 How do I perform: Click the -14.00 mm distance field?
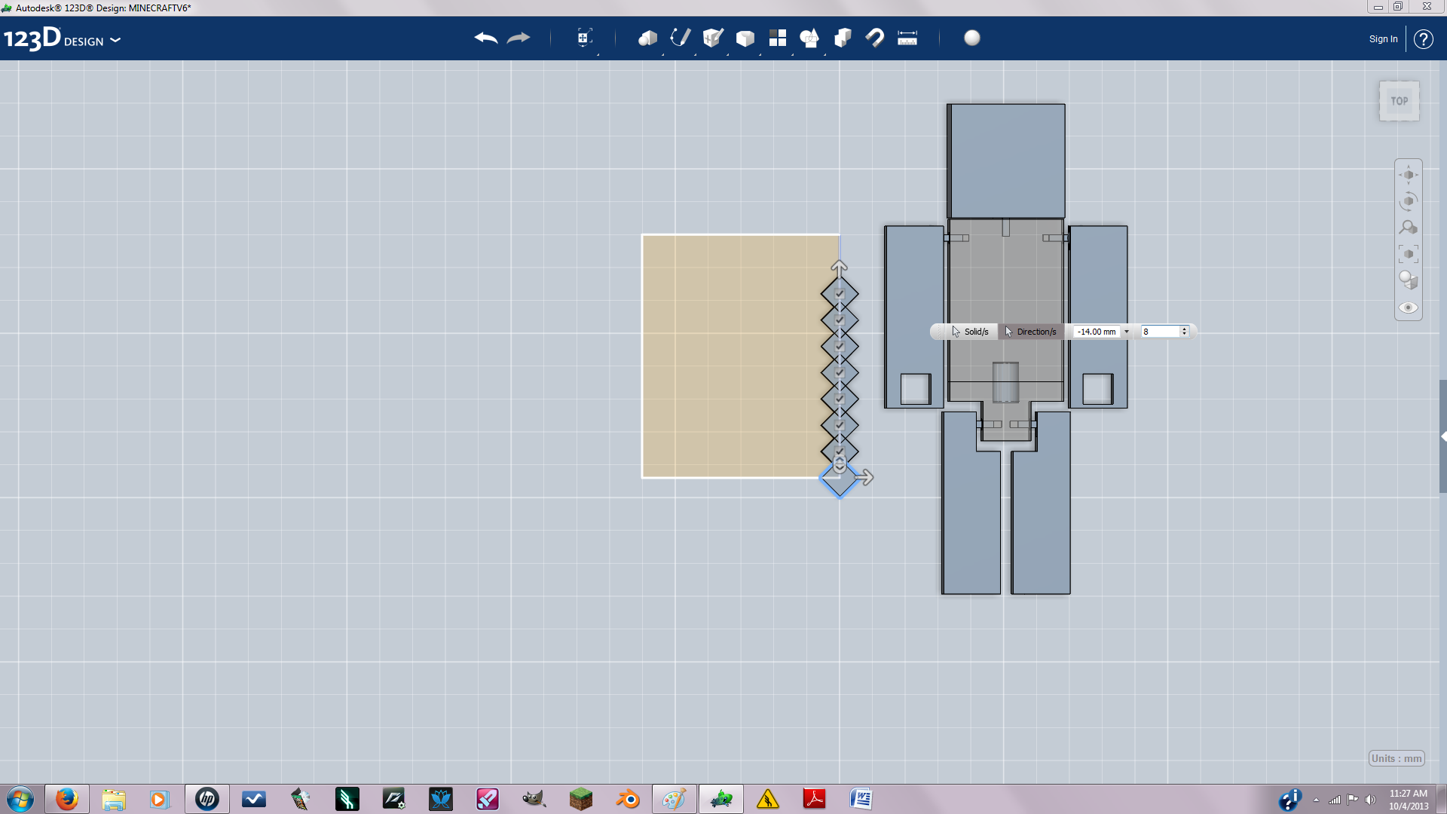coord(1097,332)
